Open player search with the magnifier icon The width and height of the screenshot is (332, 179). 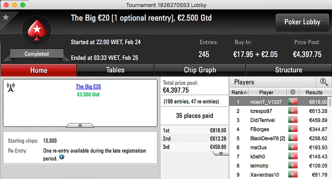324,82
